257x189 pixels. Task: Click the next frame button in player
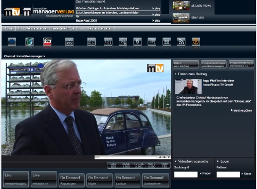coord(164,157)
